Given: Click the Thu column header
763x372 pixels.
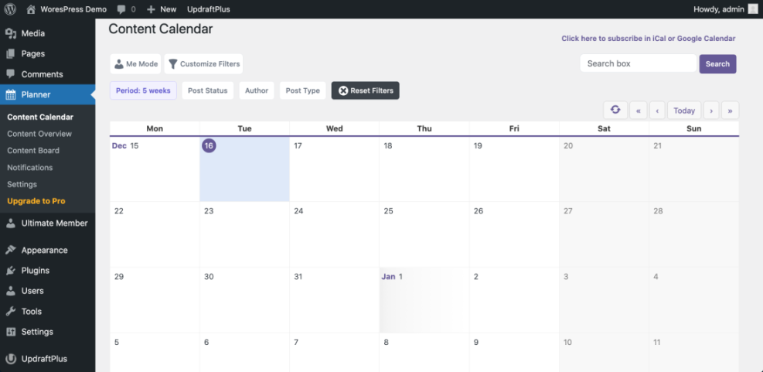Looking at the screenshot, I should coord(424,128).
